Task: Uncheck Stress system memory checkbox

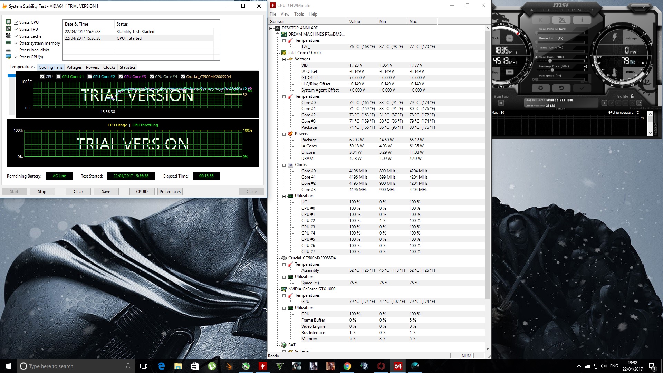Action: coord(16,43)
